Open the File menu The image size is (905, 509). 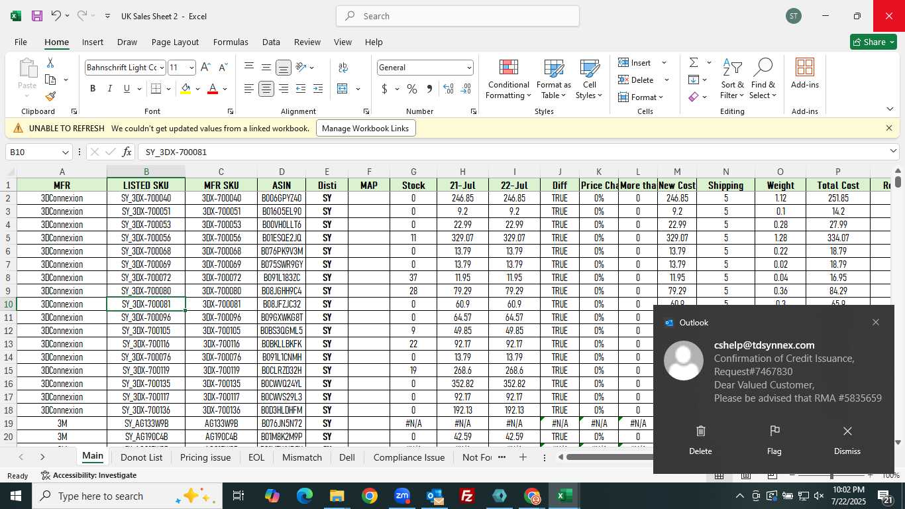coord(21,42)
